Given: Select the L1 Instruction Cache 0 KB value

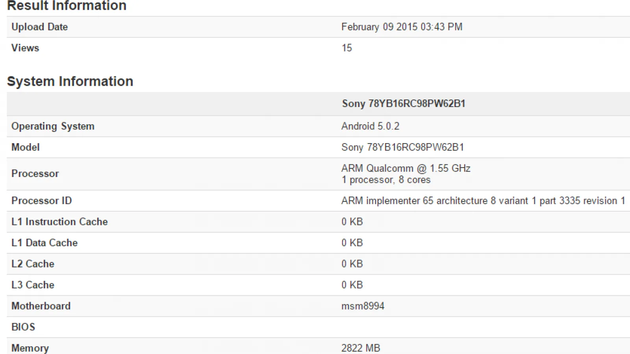Looking at the screenshot, I should click(352, 222).
